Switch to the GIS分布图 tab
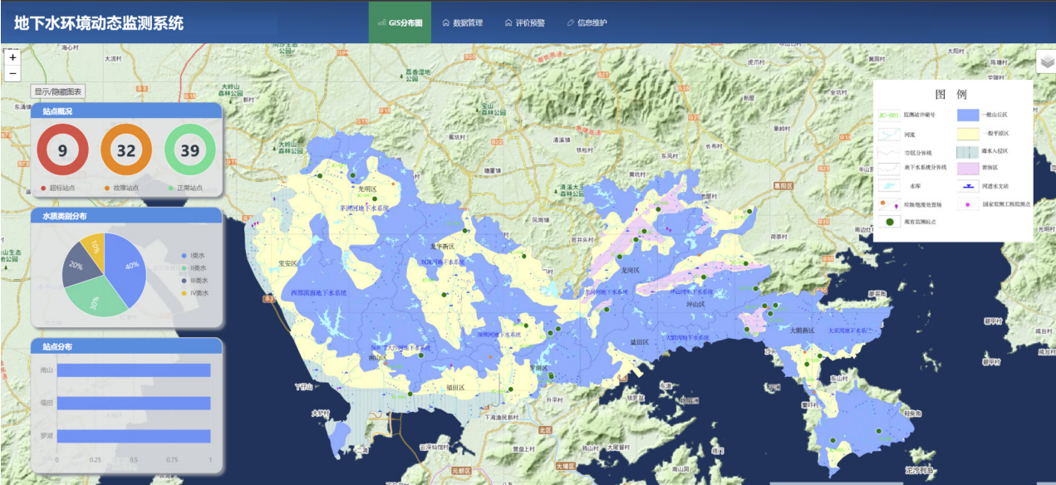This screenshot has height=485, width=1056. pos(400,22)
